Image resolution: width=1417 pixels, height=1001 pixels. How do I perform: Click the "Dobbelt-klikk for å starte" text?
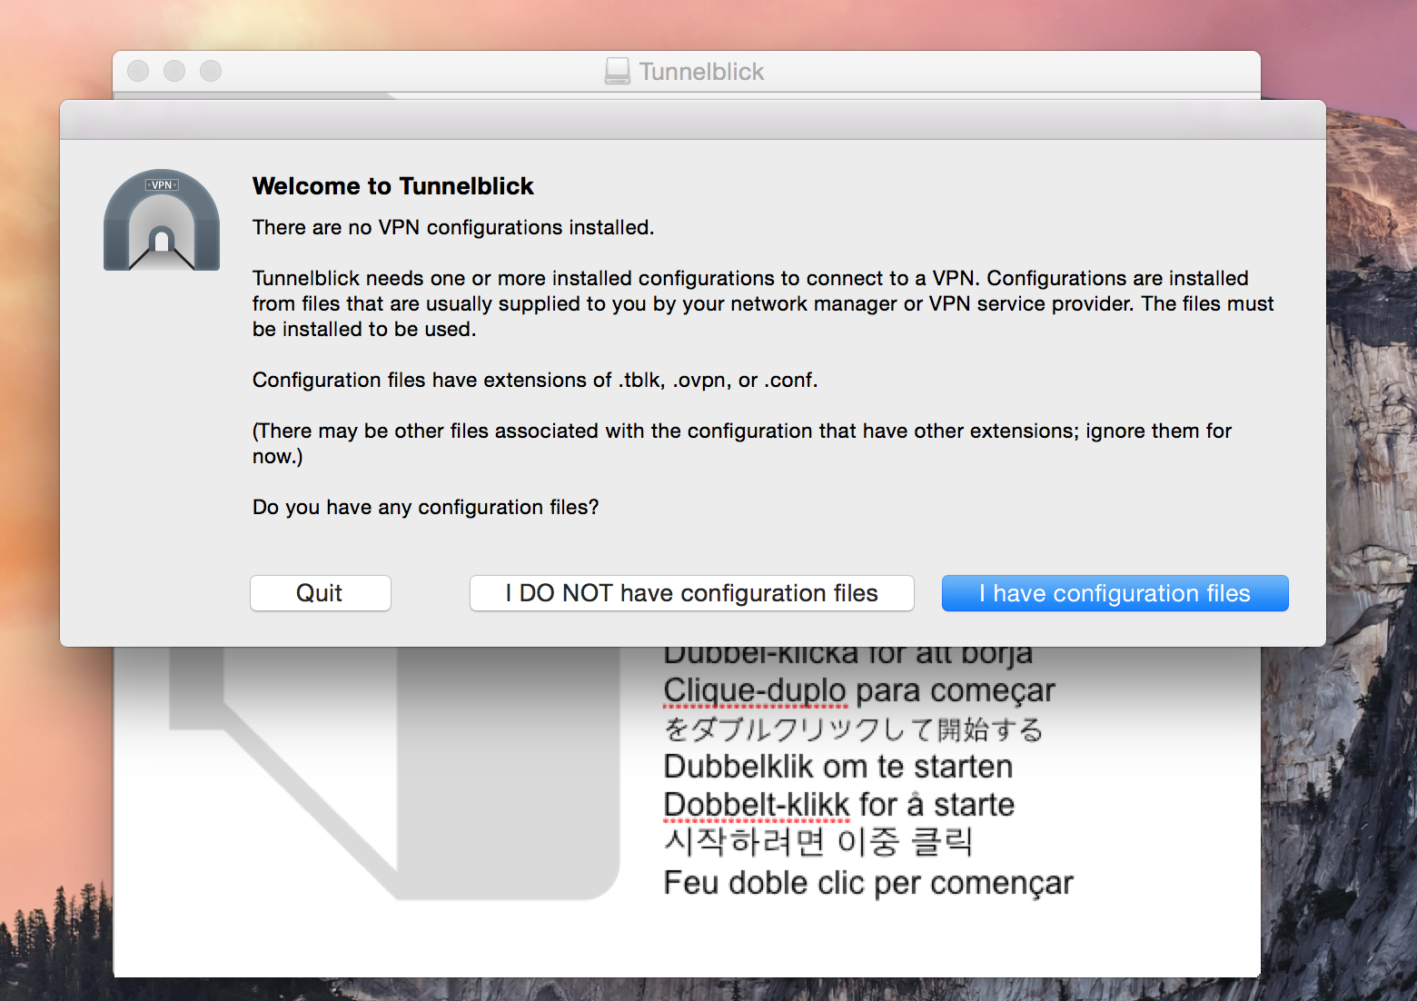pyautogui.click(x=838, y=805)
